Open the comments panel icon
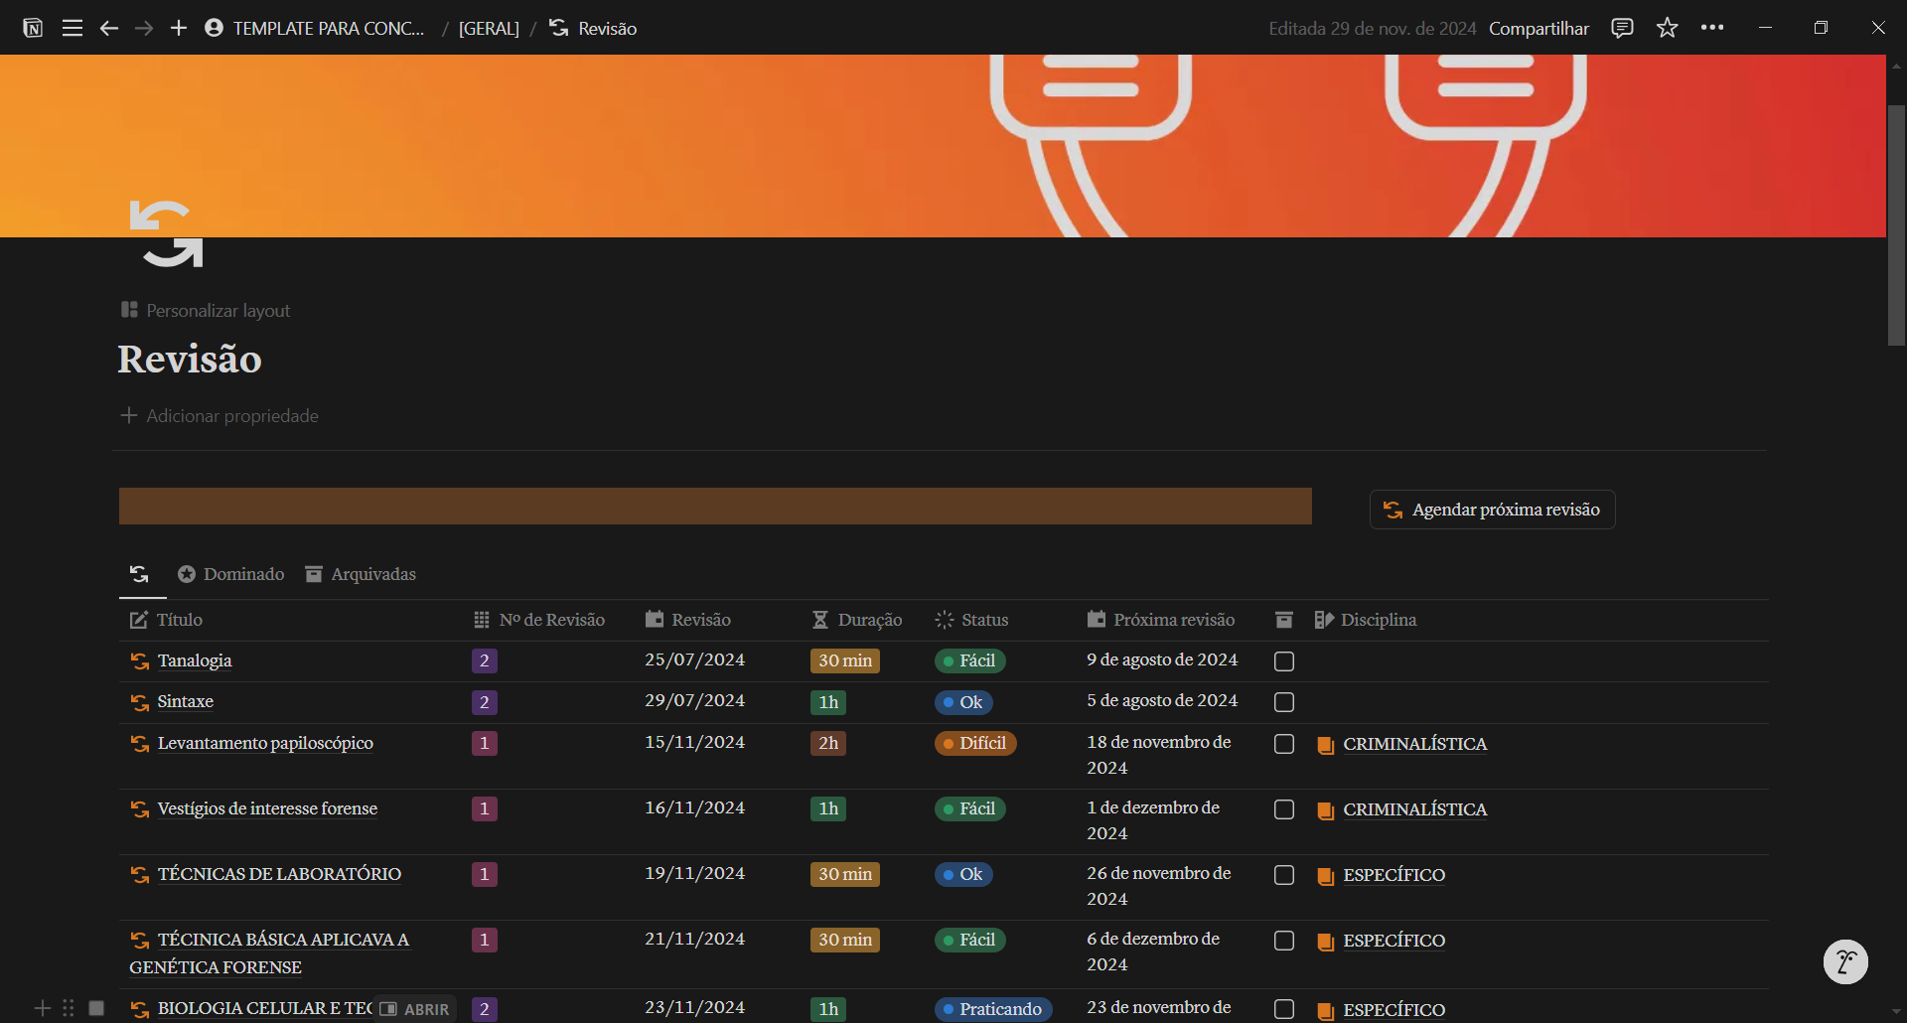1907x1023 pixels. (x=1622, y=28)
